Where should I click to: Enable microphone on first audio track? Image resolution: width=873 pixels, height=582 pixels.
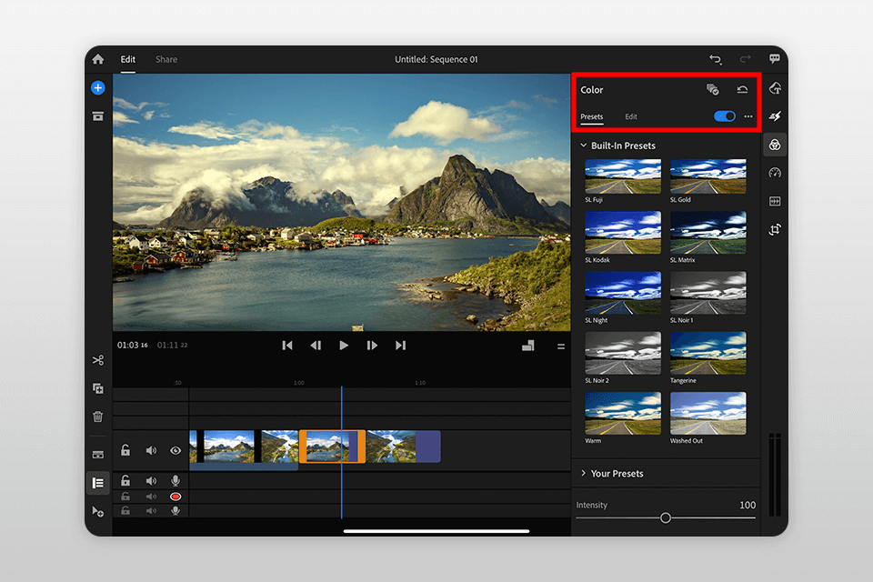click(x=176, y=481)
